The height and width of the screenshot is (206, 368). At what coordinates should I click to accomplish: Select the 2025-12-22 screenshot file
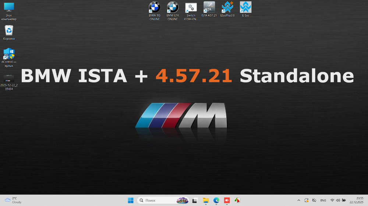point(9,78)
